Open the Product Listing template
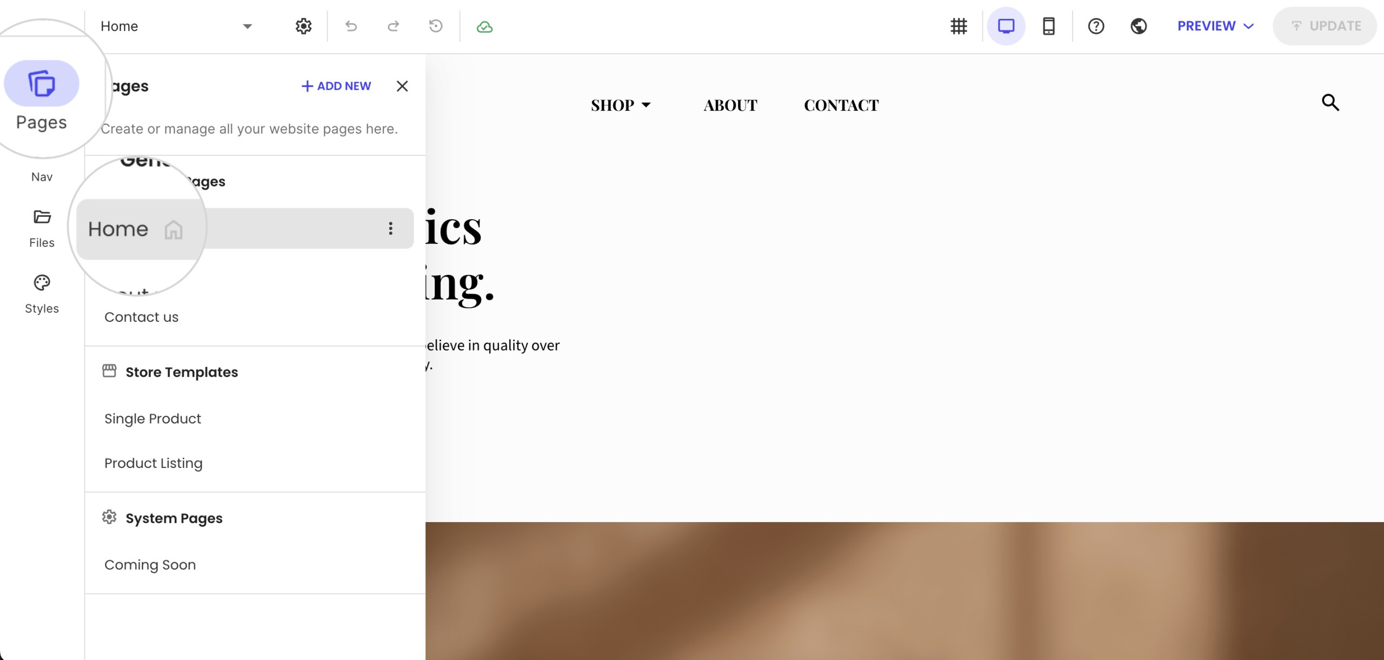The image size is (1384, 660). click(x=154, y=463)
